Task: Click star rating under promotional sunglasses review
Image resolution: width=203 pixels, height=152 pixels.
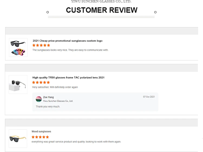Action: coord(41,45)
